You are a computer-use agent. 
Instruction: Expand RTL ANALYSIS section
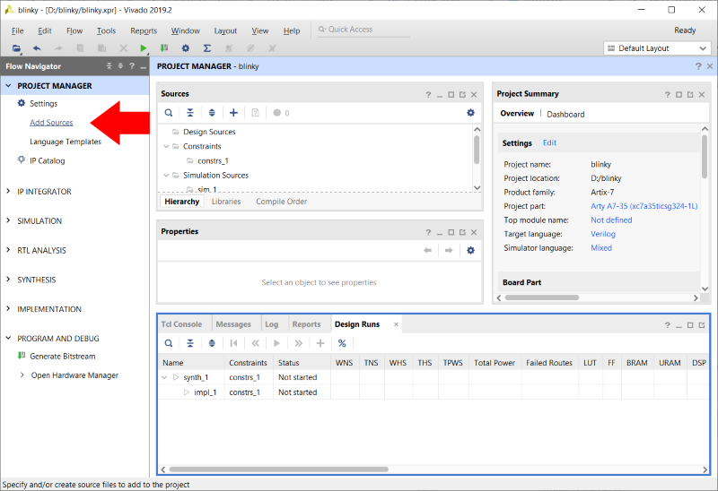8,250
